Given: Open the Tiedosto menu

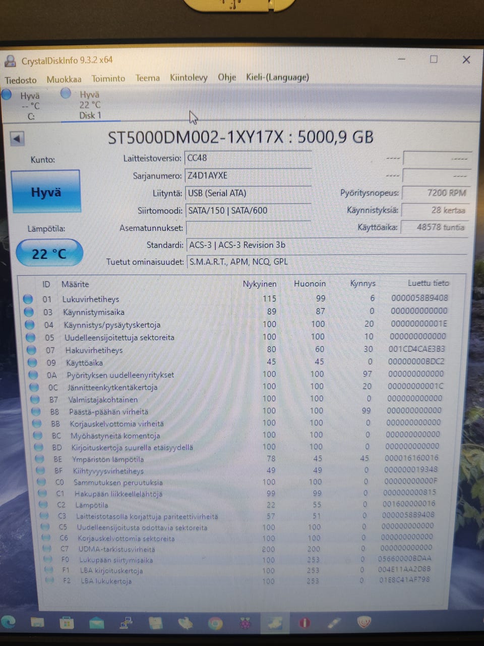Looking at the screenshot, I should tap(21, 80).
